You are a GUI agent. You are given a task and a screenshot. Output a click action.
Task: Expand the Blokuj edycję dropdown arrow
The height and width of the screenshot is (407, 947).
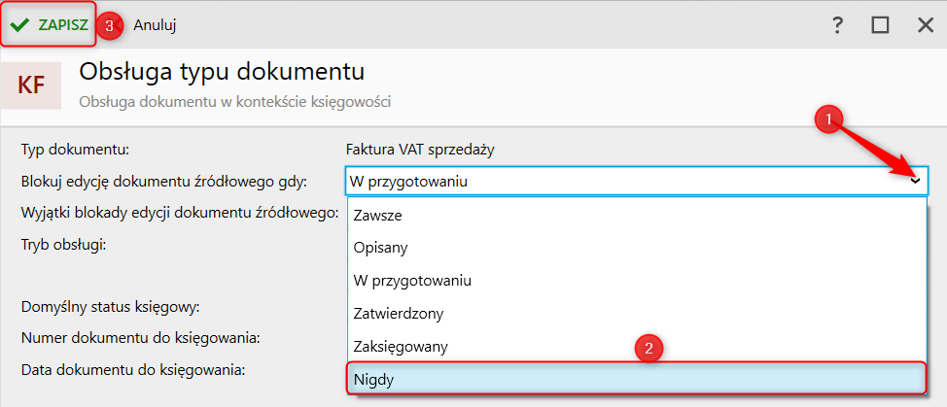click(915, 181)
